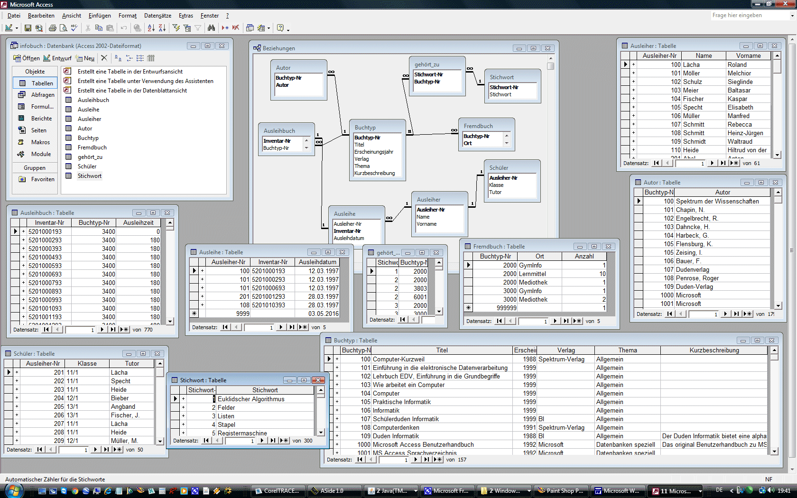Expand row 101 Möller in Ausleiher table
The image size is (797, 498).
point(633,73)
